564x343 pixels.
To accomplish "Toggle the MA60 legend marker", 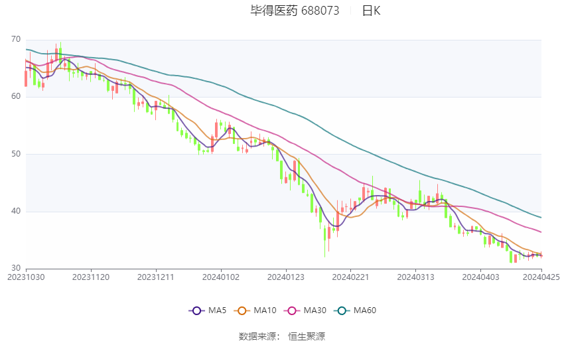I will (x=342, y=310).
